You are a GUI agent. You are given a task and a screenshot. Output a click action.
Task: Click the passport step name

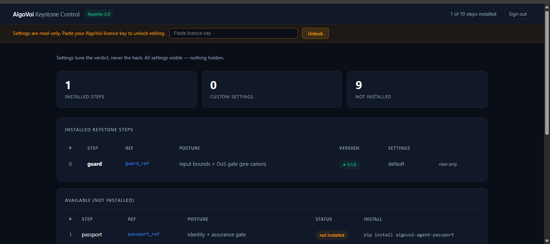click(92, 235)
